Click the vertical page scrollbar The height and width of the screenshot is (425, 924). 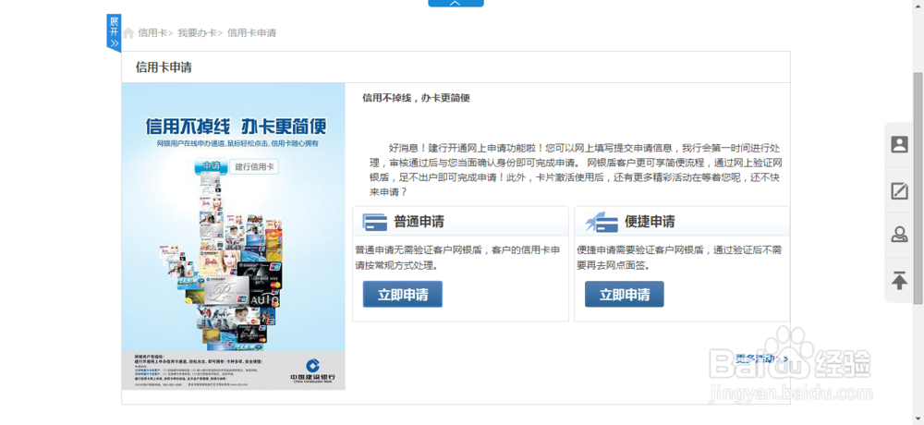click(918, 188)
